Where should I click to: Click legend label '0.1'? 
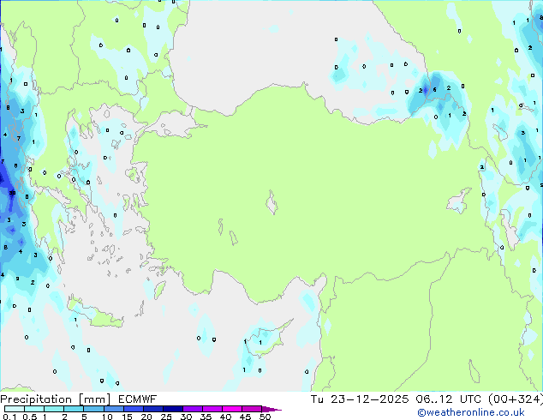pos(9,417)
